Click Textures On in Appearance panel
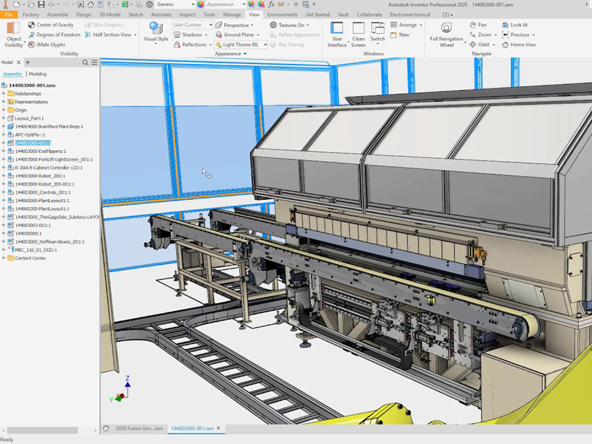Viewport: 592px width, 444px height. tap(287, 24)
